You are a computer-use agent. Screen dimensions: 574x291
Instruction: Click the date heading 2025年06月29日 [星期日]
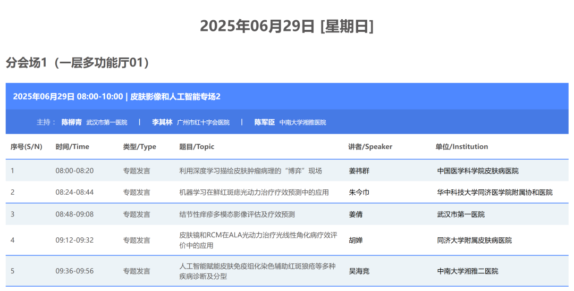pyautogui.click(x=286, y=26)
